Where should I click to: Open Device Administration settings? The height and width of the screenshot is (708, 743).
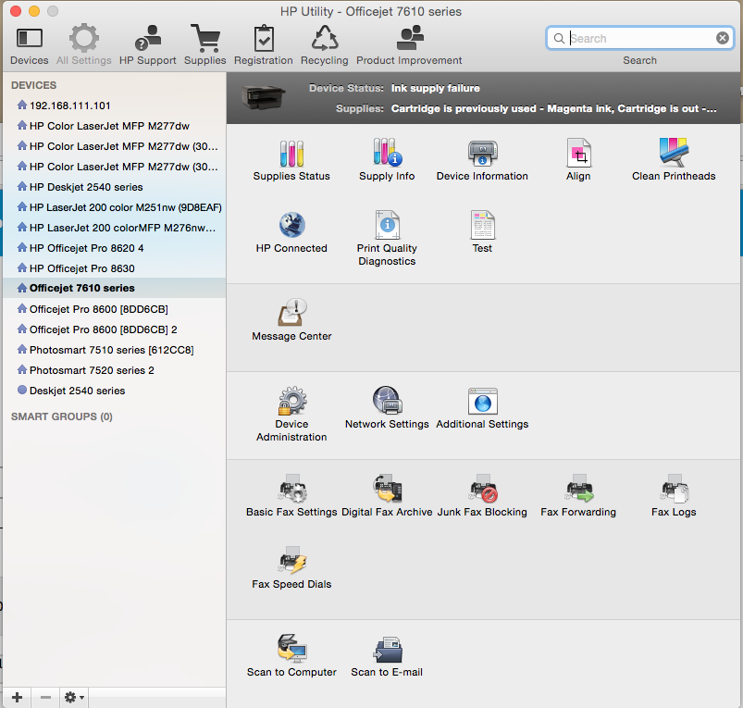(291, 402)
